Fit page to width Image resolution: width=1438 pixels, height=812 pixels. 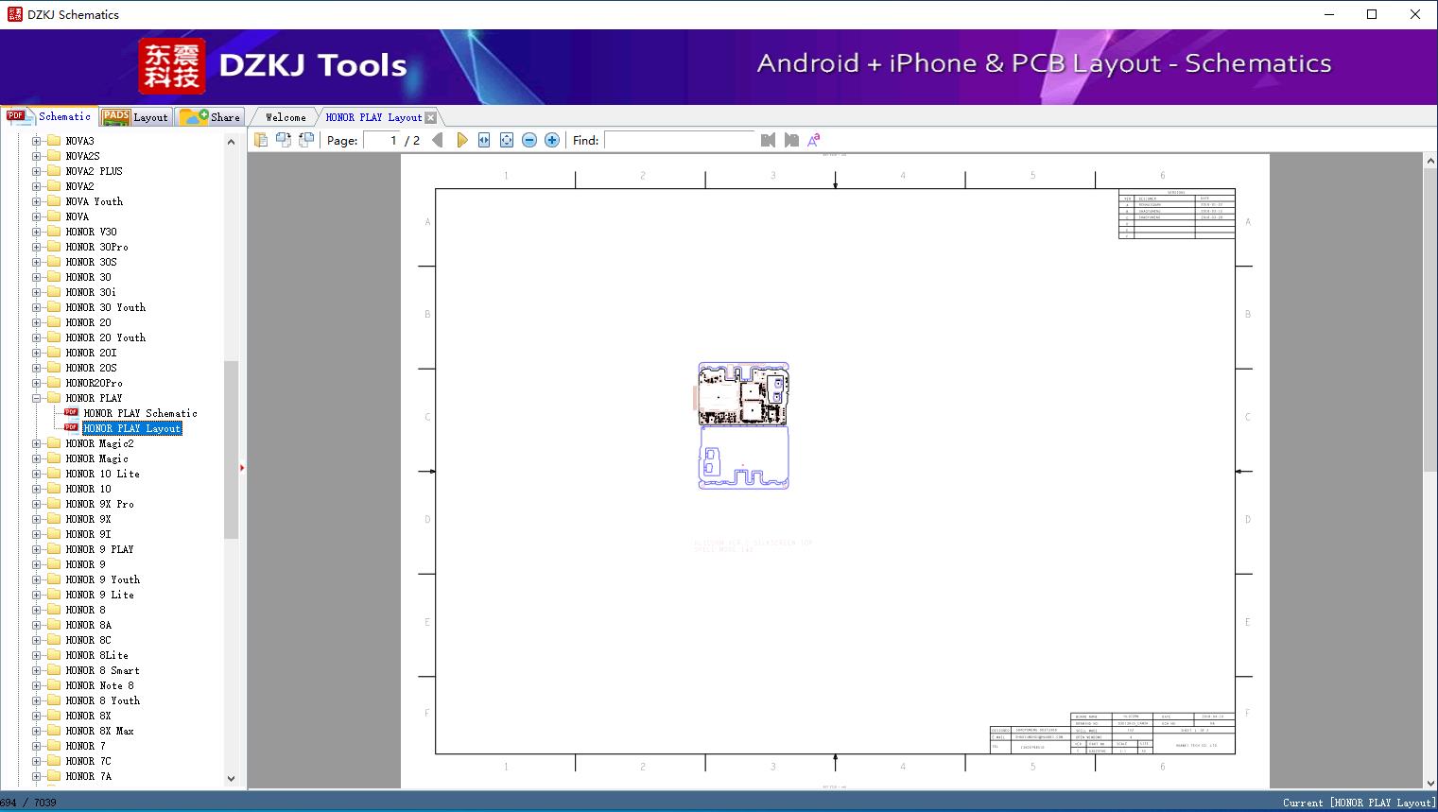pyautogui.click(x=484, y=140)
